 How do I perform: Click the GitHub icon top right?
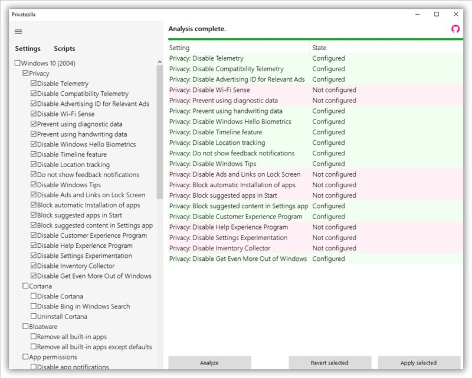click(455, 29)
